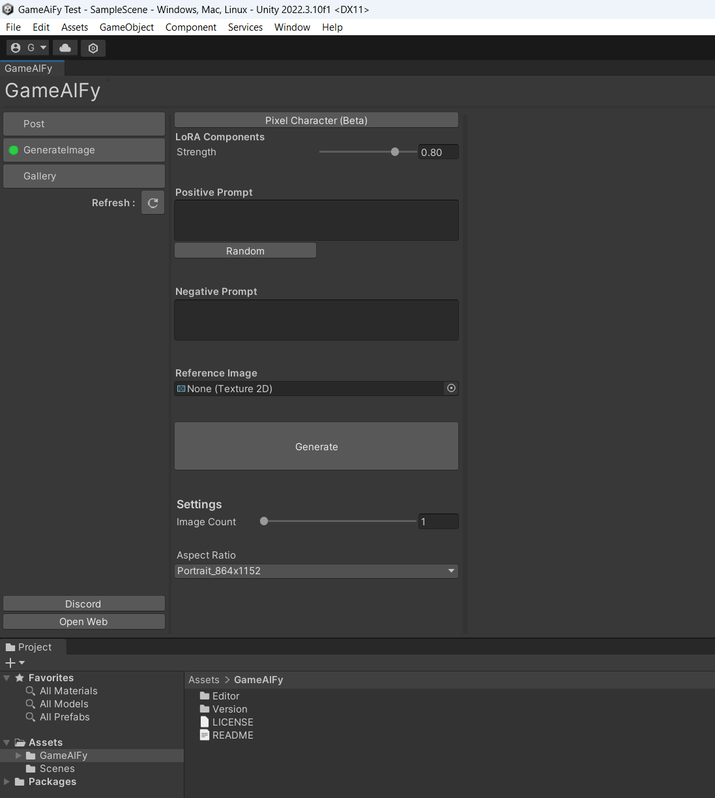The image size is (715, 798).
Task: Open the Window menu
Action: click(292, 27)
